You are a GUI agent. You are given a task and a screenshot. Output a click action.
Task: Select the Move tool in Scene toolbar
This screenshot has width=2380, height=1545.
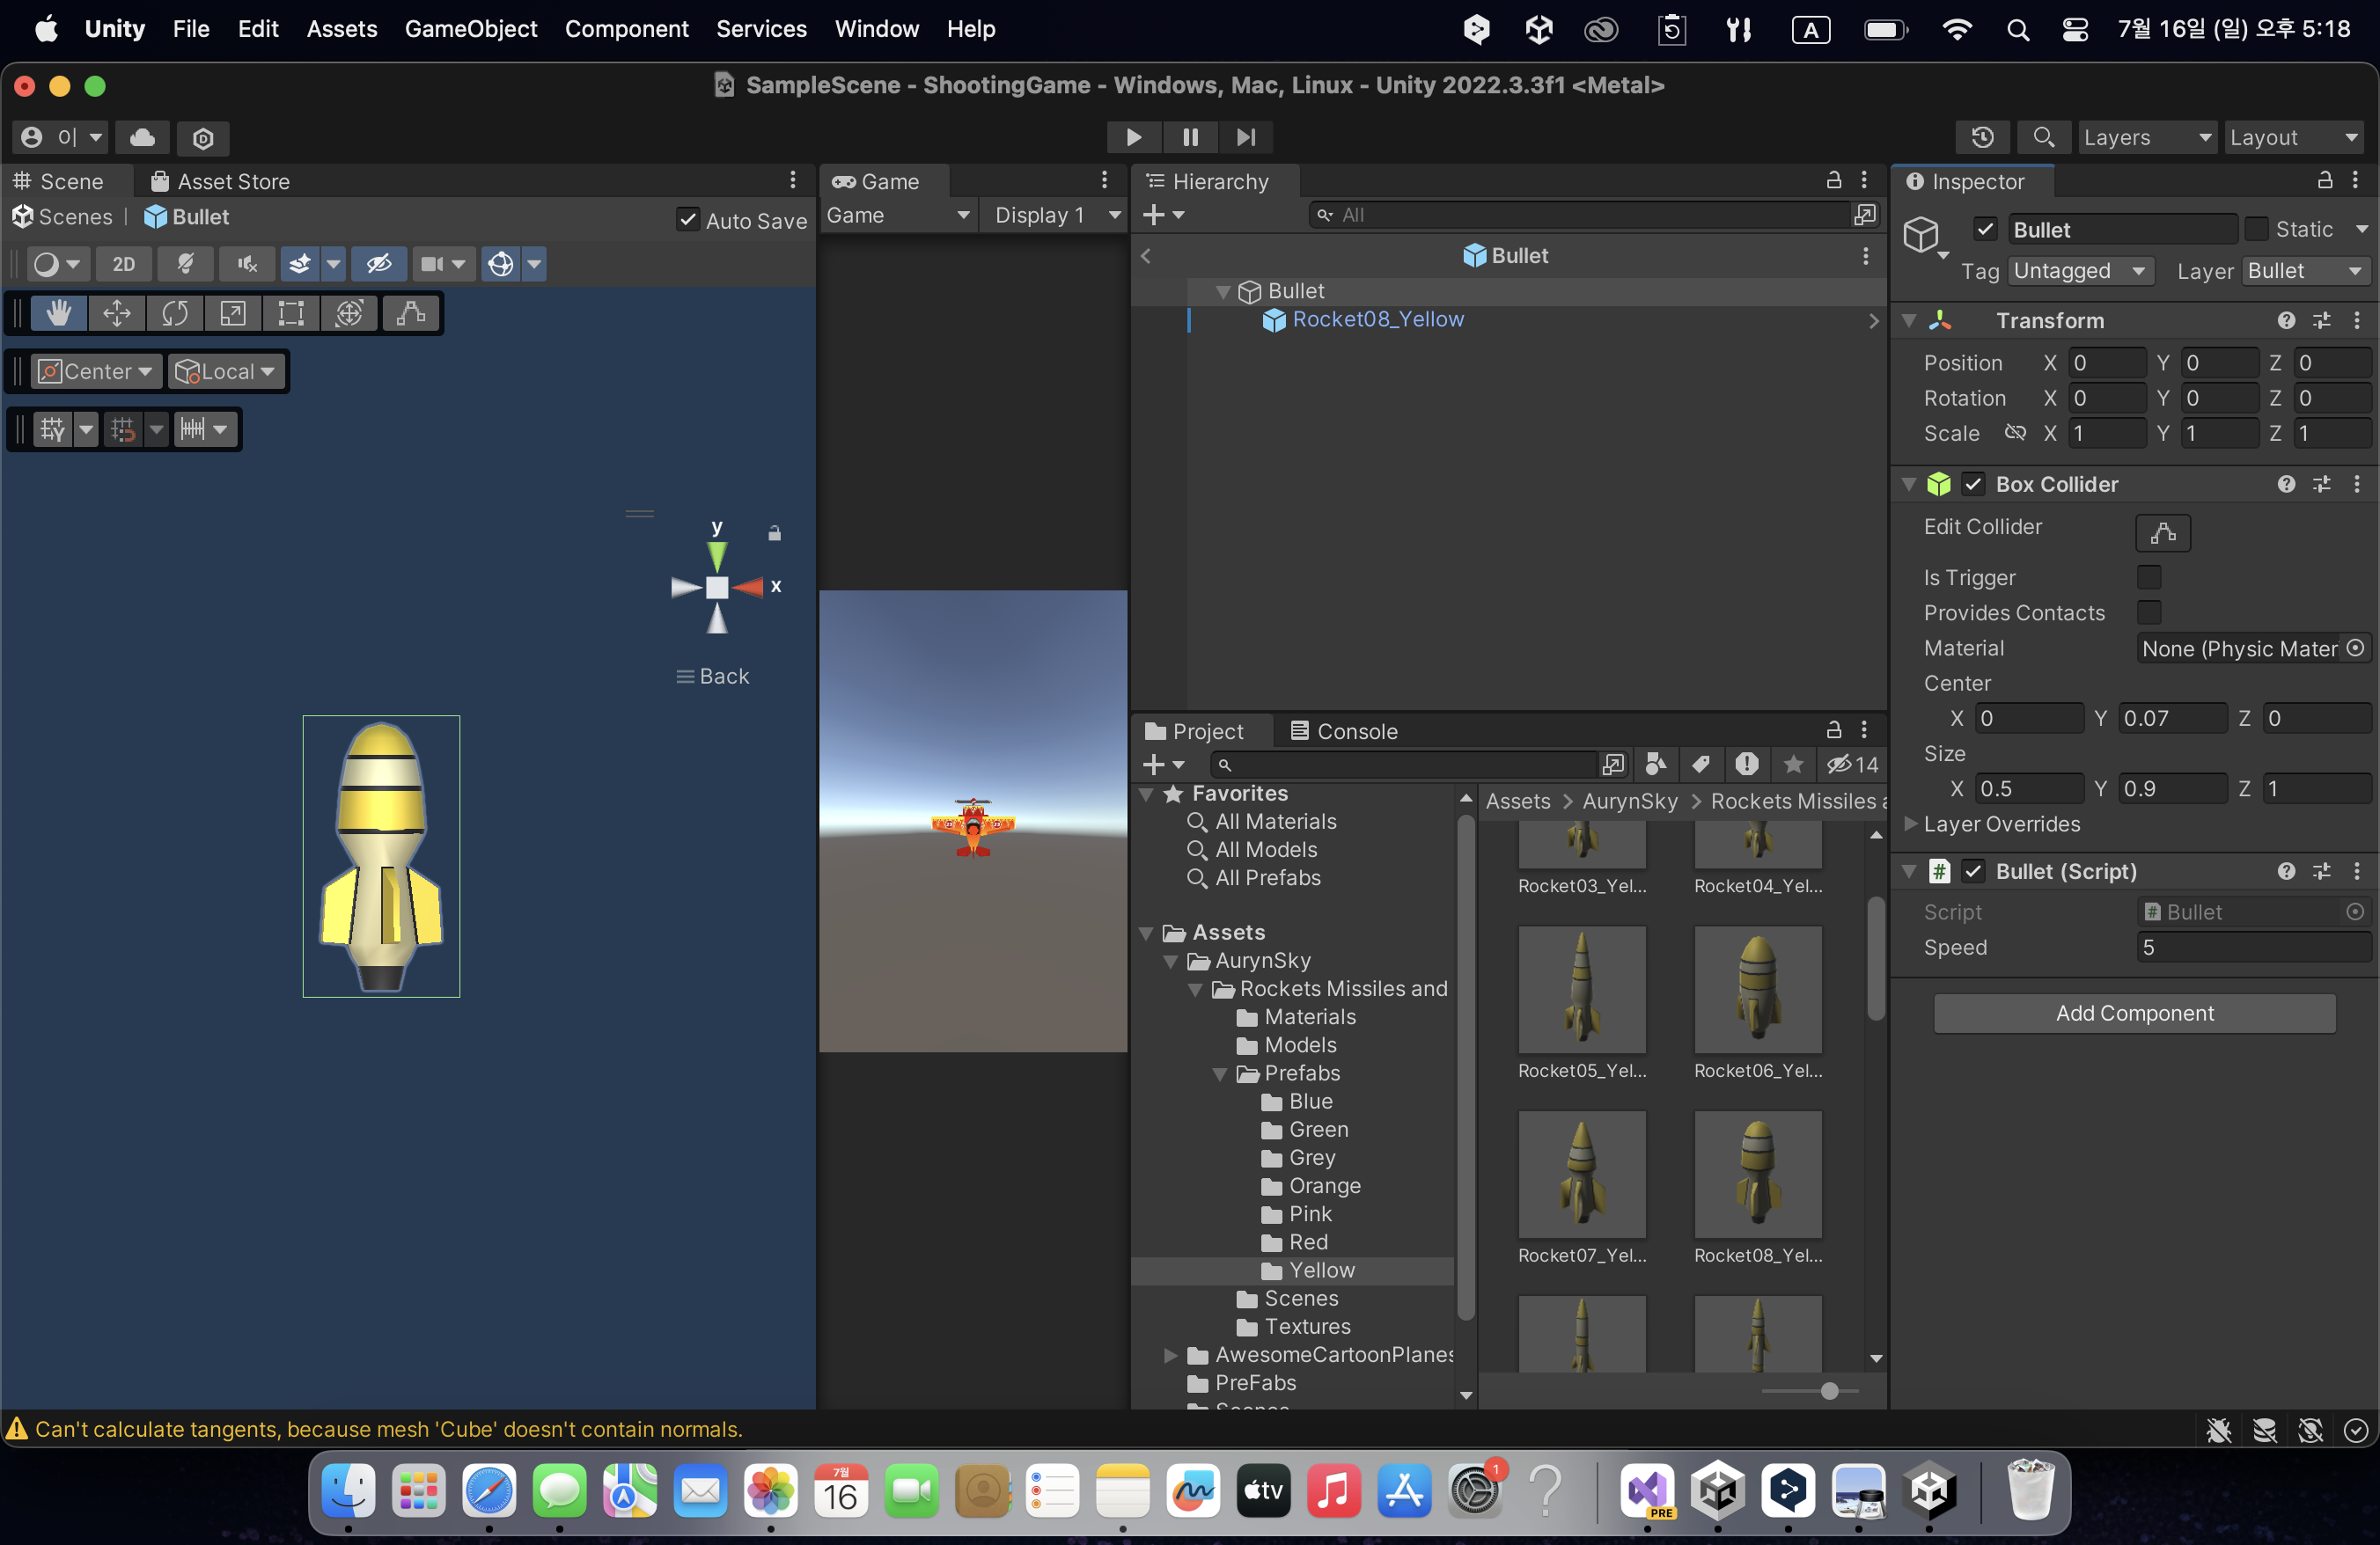117,314
